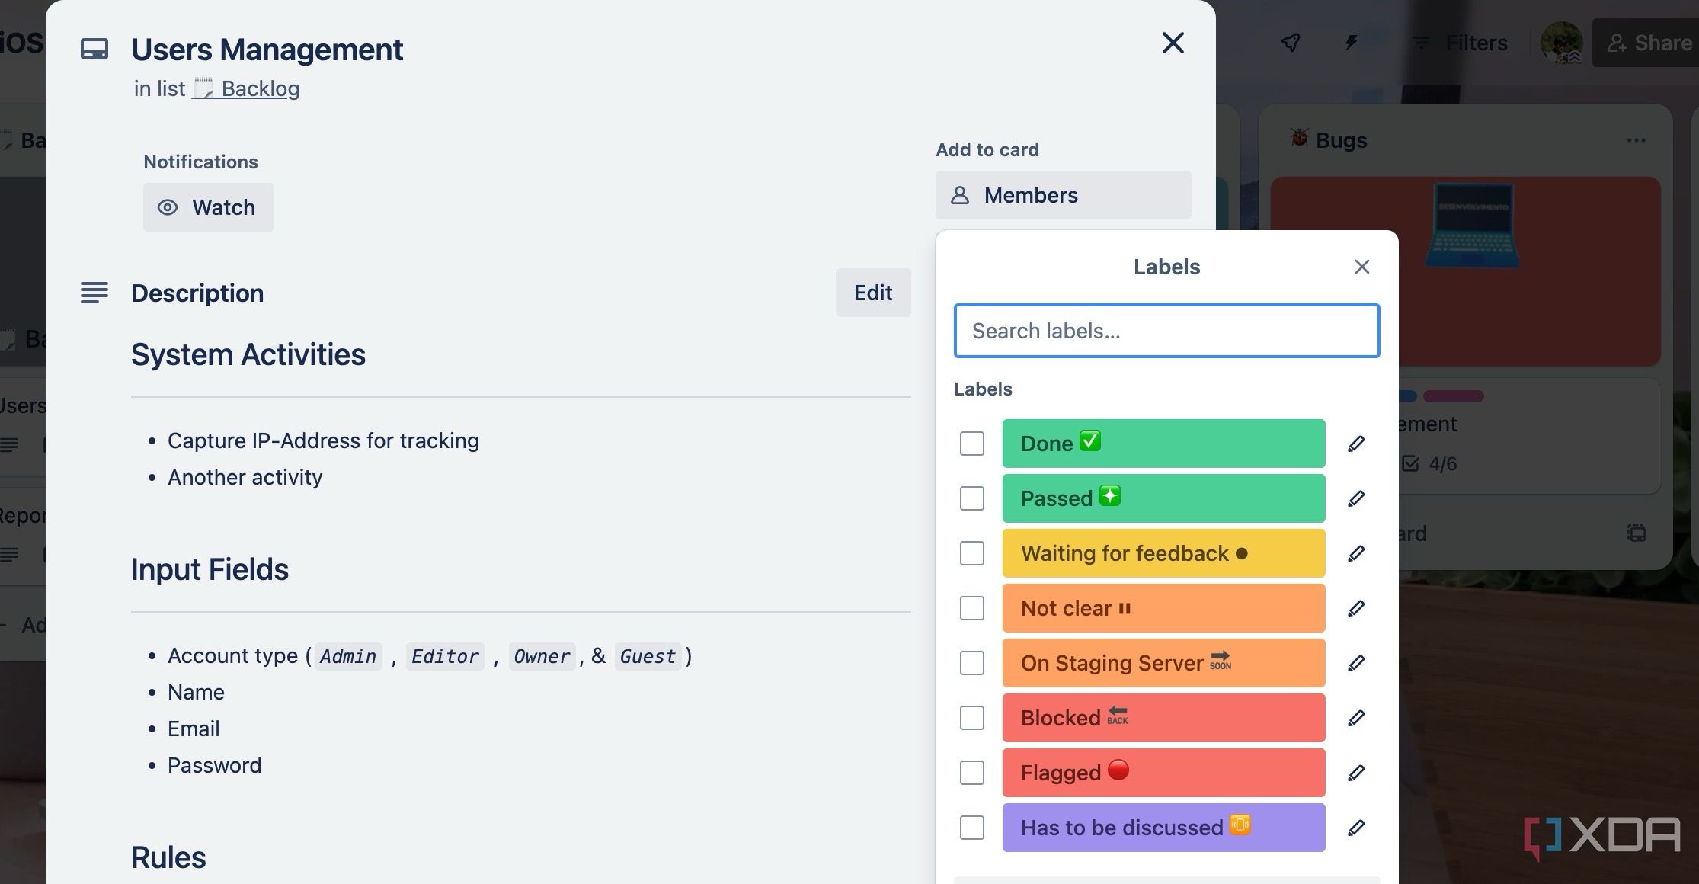The image size is (1699, 884).
Task: Click the edit icon next to Has to be discussed
Action: tap(1356, 827)
